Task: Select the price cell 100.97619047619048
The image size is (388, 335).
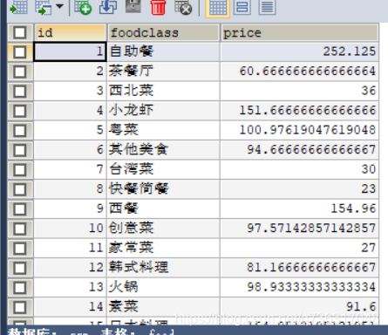Action: click(299, 130)
